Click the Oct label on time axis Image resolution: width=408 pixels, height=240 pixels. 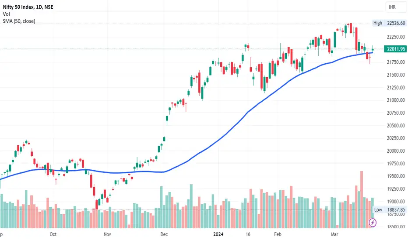[x=53, y=234]
